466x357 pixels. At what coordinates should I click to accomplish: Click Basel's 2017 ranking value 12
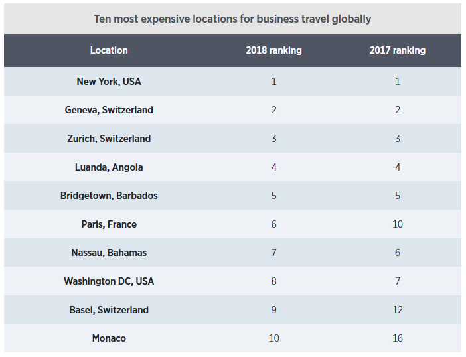[398, 310]
